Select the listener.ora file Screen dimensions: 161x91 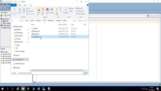pyautogui.click(x=36, y=31)
